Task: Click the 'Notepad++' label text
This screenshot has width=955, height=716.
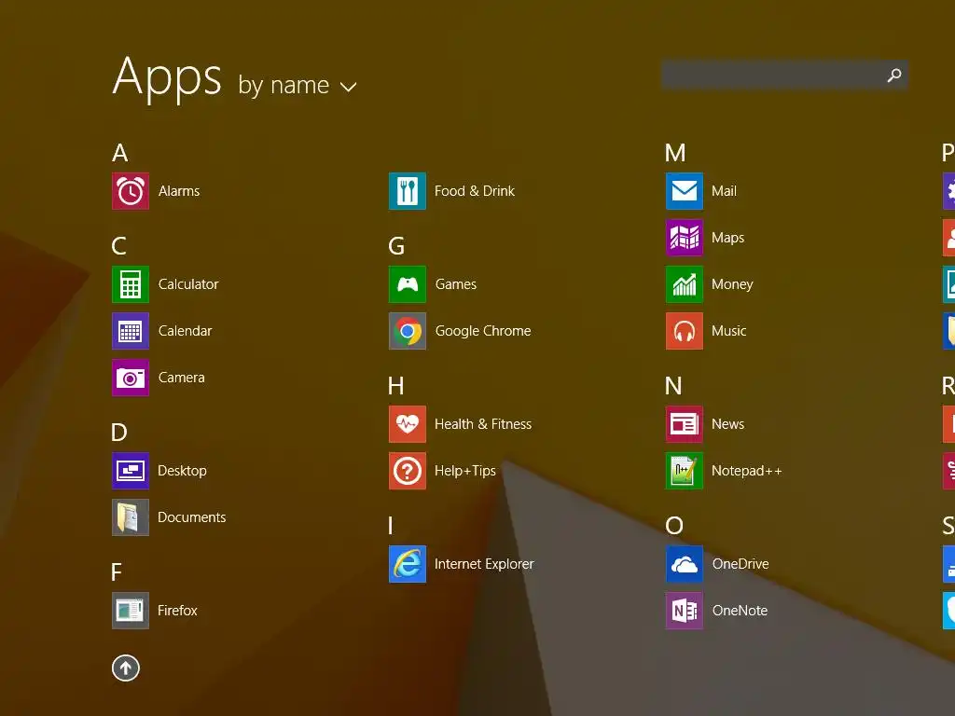Action: point(747,471)
